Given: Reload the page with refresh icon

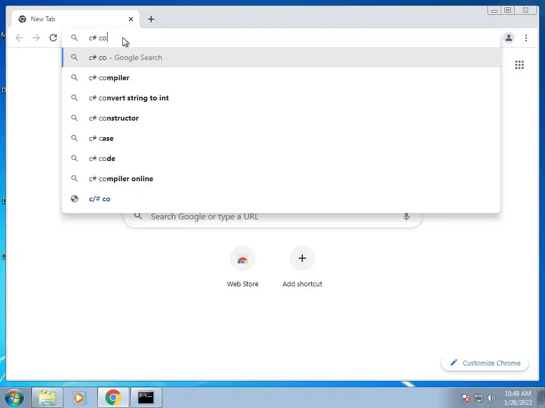Looking at the screenshot, I should 53,38.
